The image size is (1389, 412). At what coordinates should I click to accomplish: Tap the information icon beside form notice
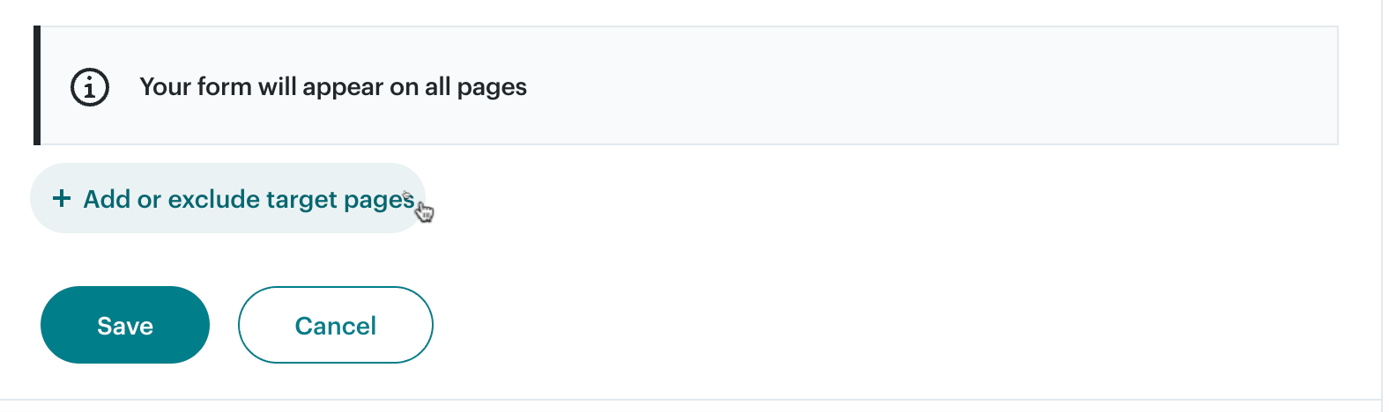pyautogui.click(x=90, y=87)
